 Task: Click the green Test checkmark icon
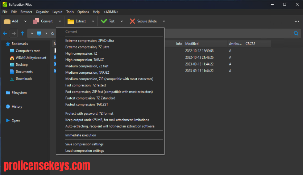(x=104, y=21)
